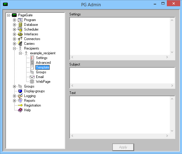Click the recipient Settings checklist icon
Viewport: 182px width, 154px height.
pyautogui.click(x=32, y=58)
